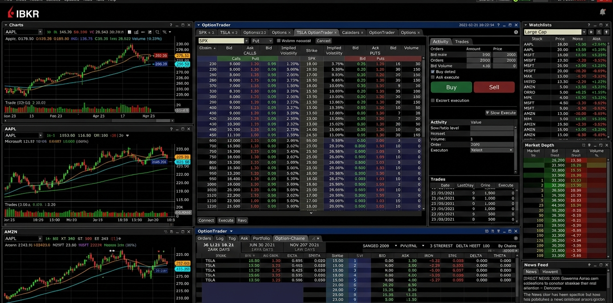Image resolution: width=613 pixels, height=303 pixels.
Task: Open the chart studies icon in Charts toolbar
Action: [149, 32]
